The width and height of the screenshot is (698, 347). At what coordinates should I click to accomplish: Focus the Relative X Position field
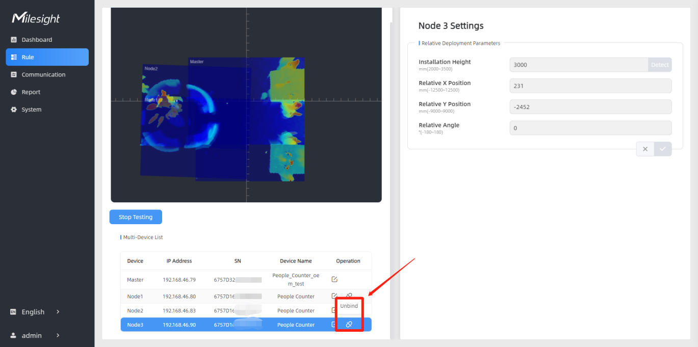coord(590,86)
